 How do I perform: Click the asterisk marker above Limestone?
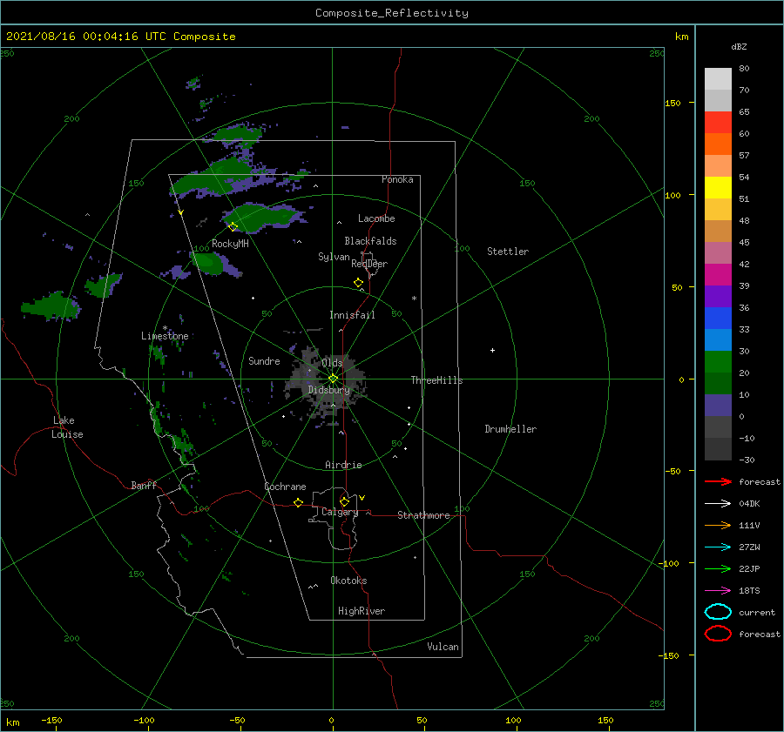(165, 328)
